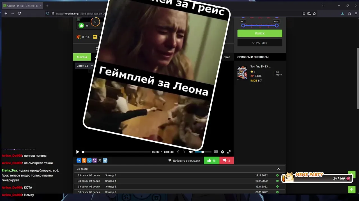This screenshot has height=201, width=359.
Task: Click the page vertical scrollbar
Action: [358, 78]
